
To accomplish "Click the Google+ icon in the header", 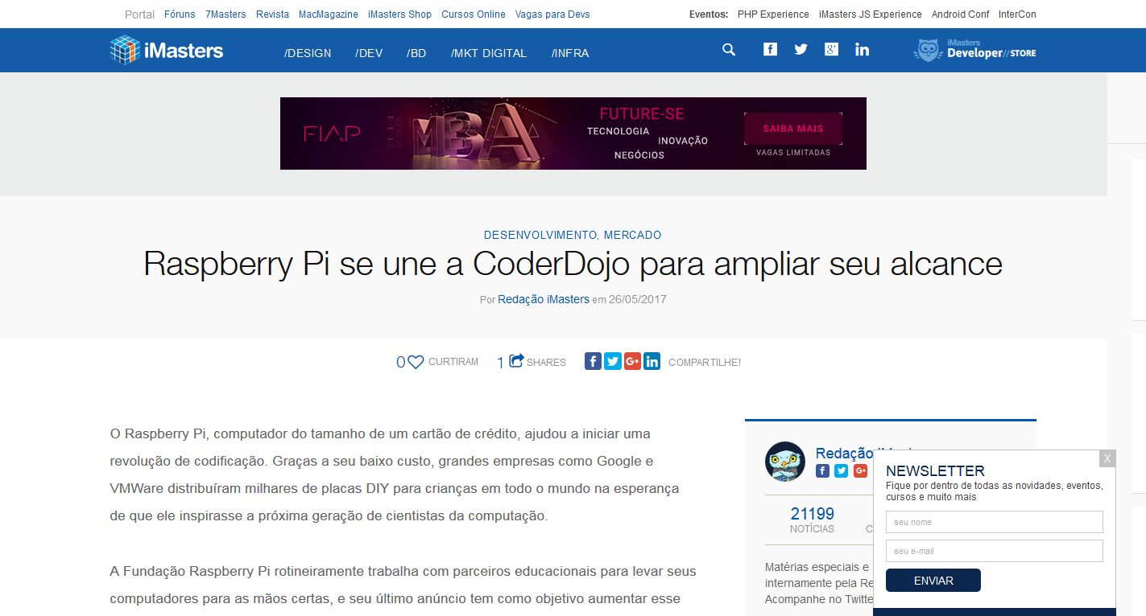I will click(x=831, y=49).
